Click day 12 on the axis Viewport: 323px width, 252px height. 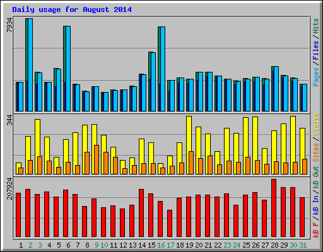coord(123,245)
